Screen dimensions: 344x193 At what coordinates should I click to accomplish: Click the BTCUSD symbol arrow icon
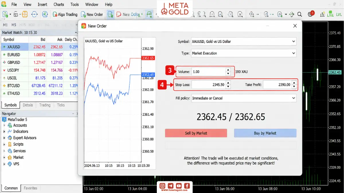pos(4,85)
